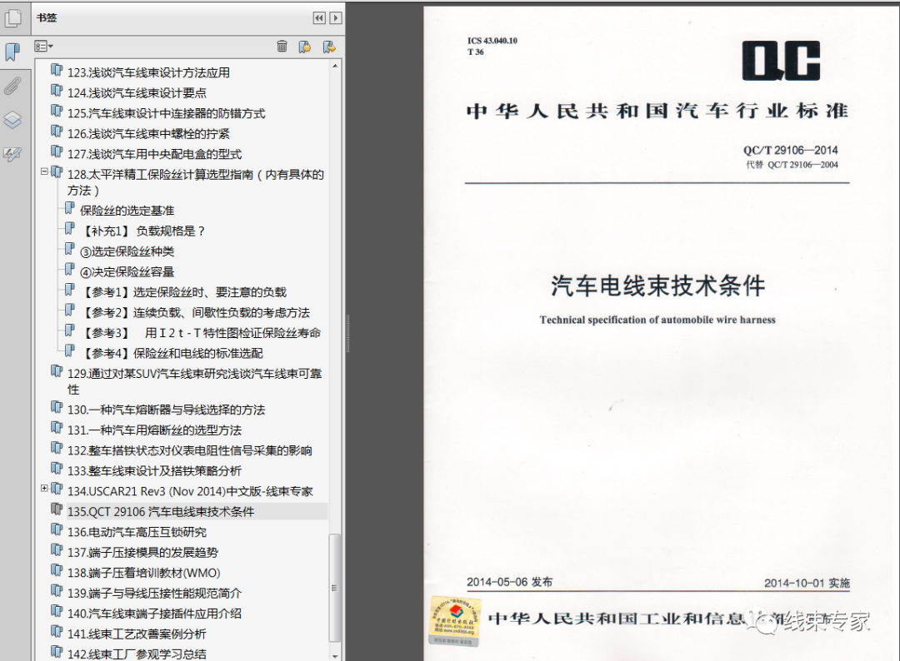Create a new bookmark using the yellow bookmark icon

pyautogui.click(x=305, y=47)
